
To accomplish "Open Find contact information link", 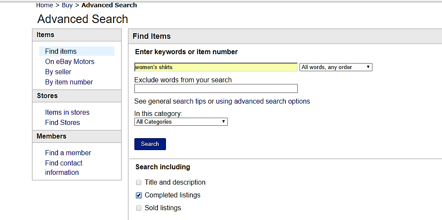I will [64, 168].
